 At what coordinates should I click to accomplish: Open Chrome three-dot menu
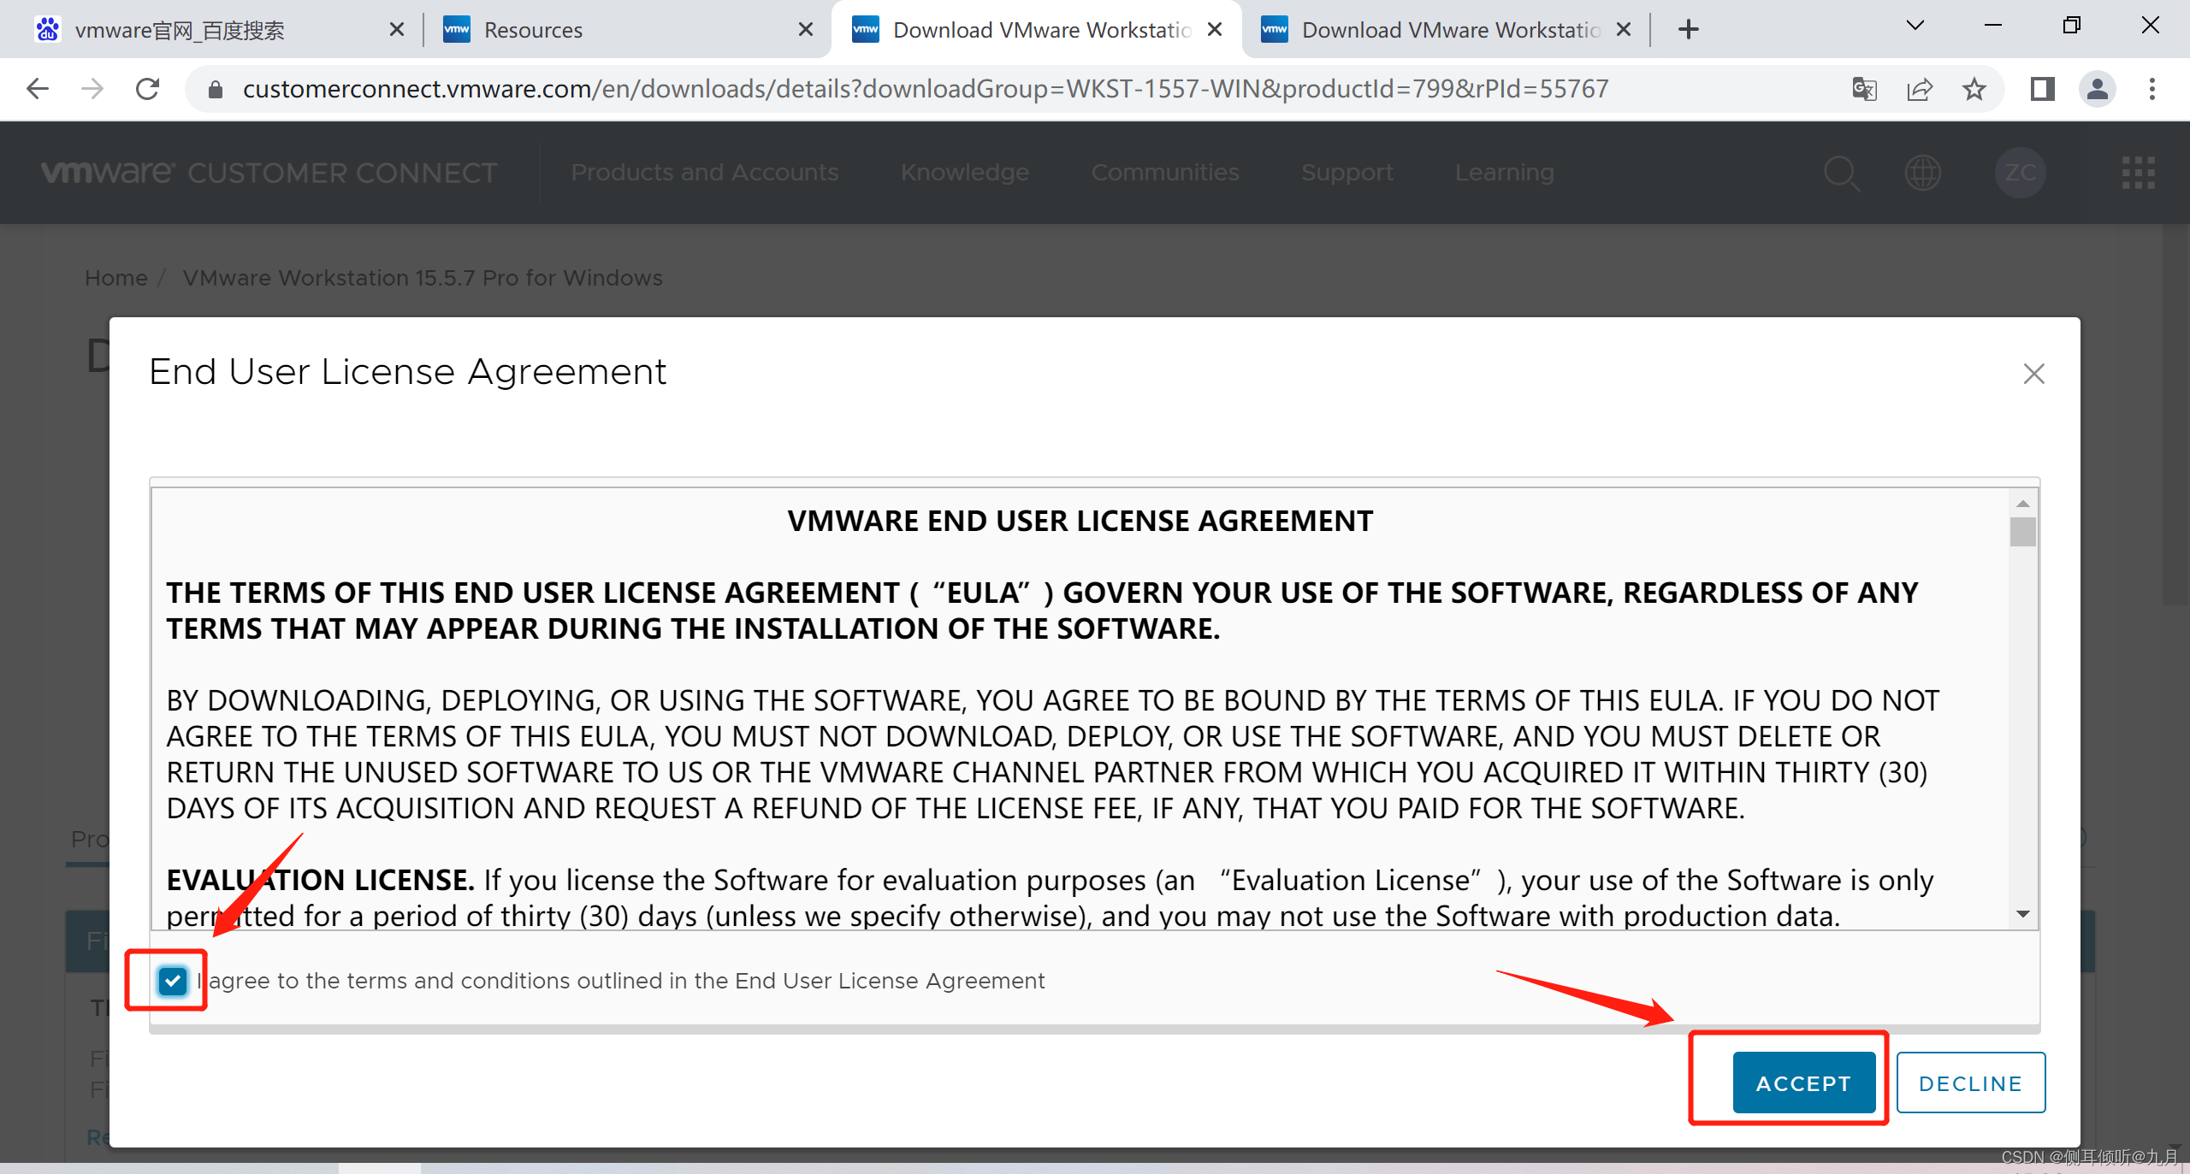coord(2152,89)
